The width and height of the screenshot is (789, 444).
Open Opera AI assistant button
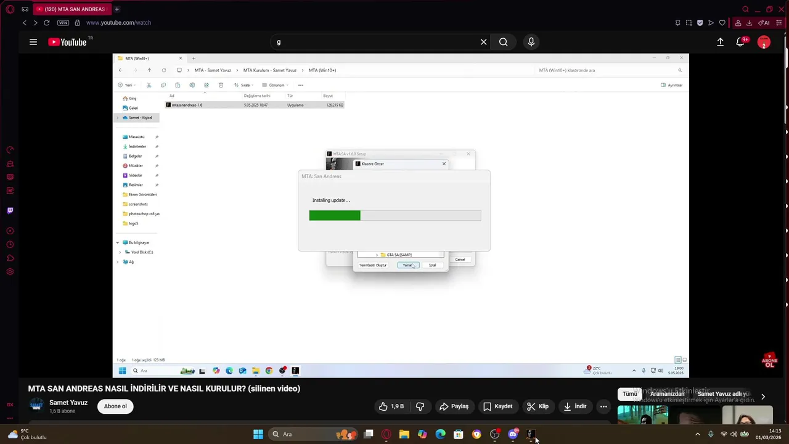point(764,23)
